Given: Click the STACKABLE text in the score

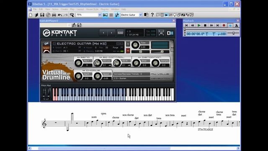Looking at the screenshot, I should click(205, 130).
